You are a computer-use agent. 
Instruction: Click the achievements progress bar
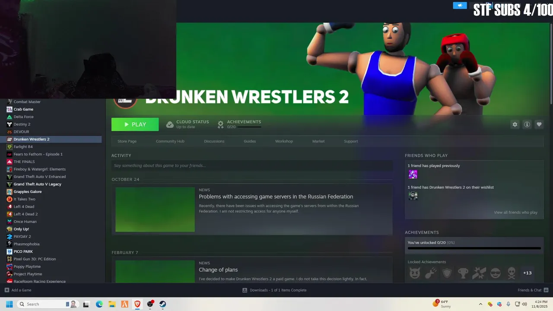(474, 248)
